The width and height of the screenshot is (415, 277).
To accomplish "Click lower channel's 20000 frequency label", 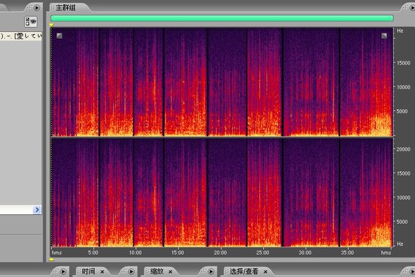I will click(x=404, y=149).
